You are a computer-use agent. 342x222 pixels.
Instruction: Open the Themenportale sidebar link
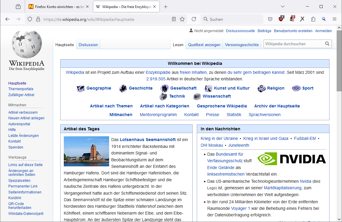pos(21,89)
